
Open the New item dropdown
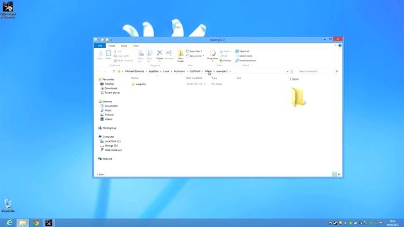click(194, 51)
